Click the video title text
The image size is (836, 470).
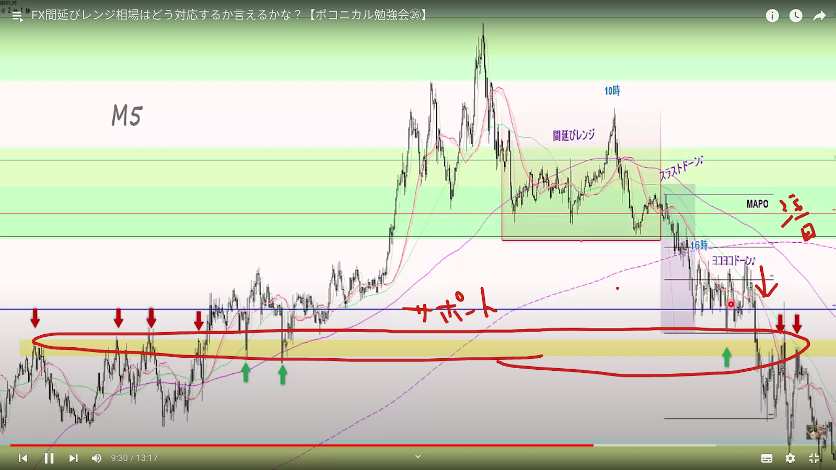[x=230, y=15]
